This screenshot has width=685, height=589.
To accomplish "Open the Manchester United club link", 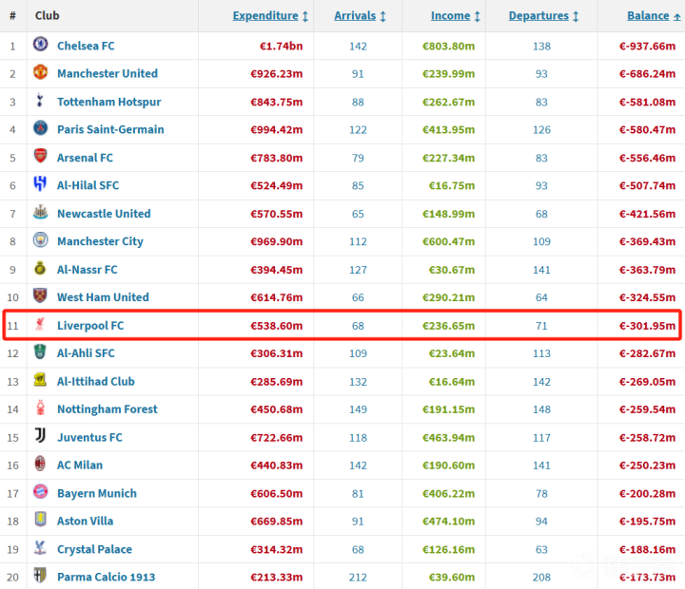I will pyautogui.click(x=108, y=73).
